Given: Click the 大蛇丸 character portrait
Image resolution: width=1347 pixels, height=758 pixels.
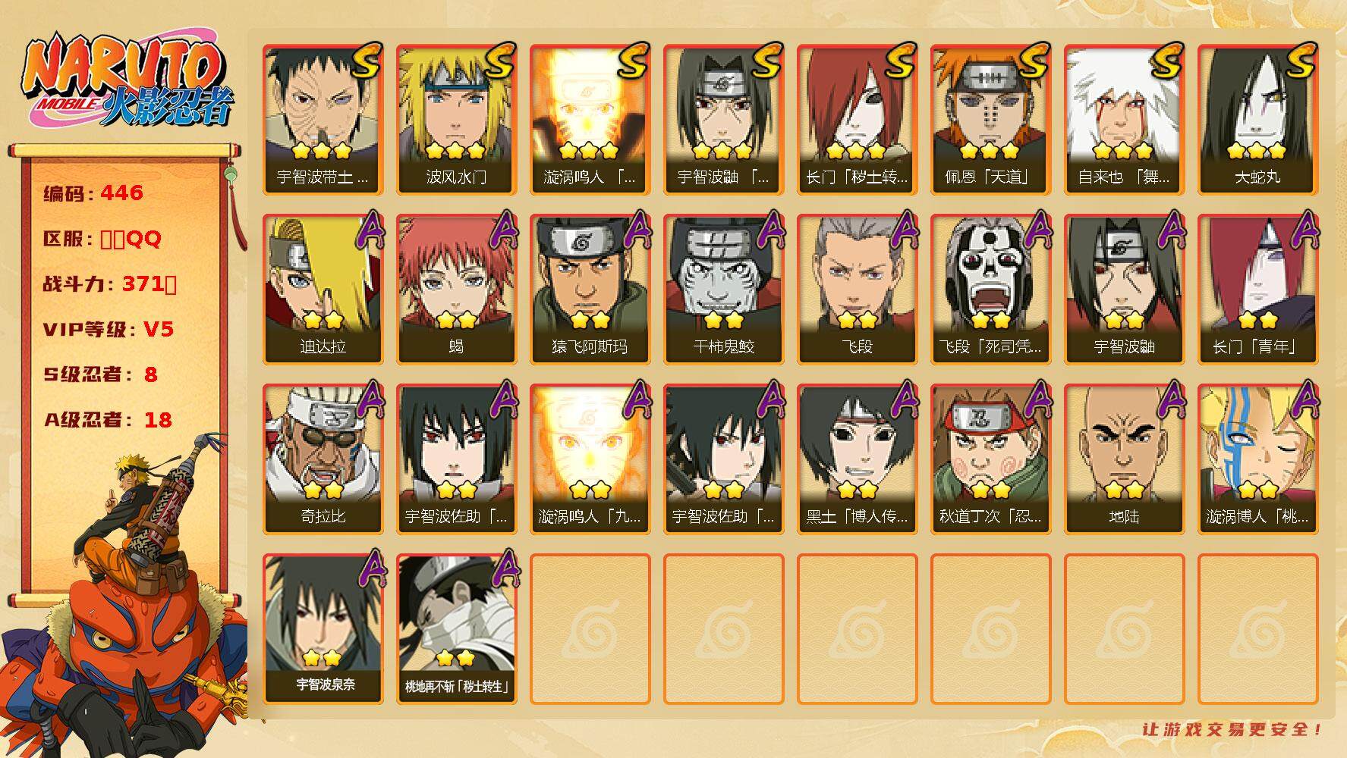Looking at the screenshot, I should (x=1257, y=120).
